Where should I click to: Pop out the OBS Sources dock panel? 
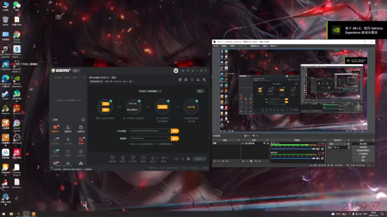pos(268,140)
